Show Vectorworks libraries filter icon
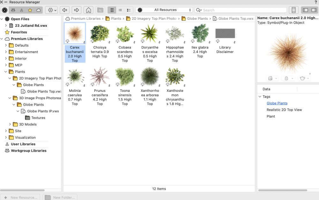The image size is (319, 200). coord(5,10)
